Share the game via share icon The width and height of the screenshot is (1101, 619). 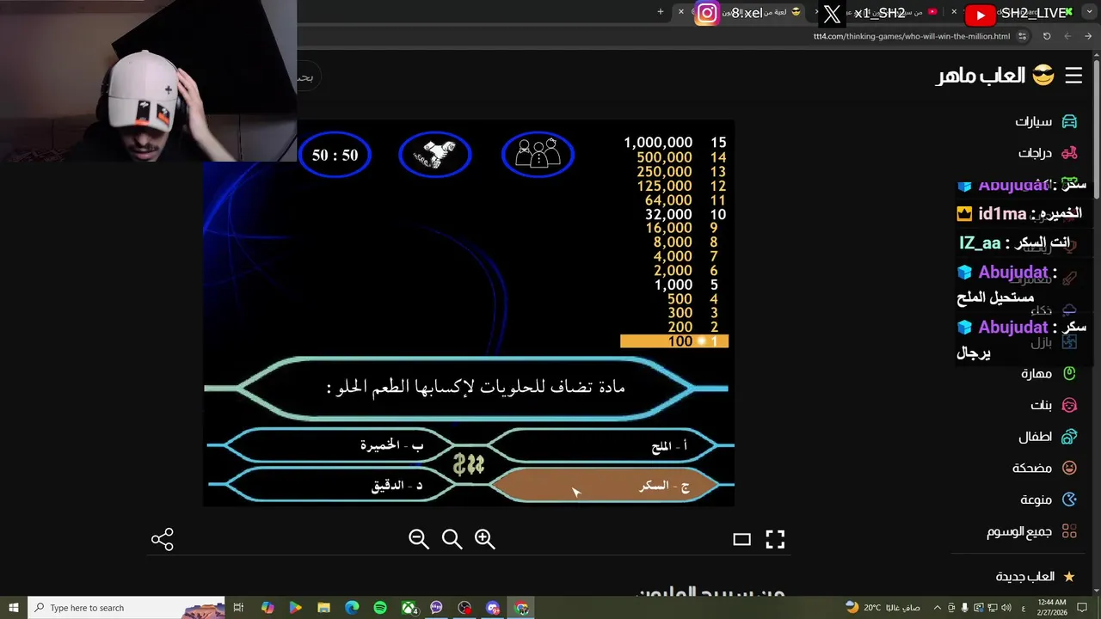(163, 539)
